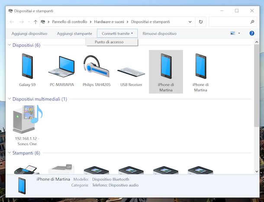Click Aggiungi stampante
The width and height of the screenshot is (264, 202).
(74, 33)
